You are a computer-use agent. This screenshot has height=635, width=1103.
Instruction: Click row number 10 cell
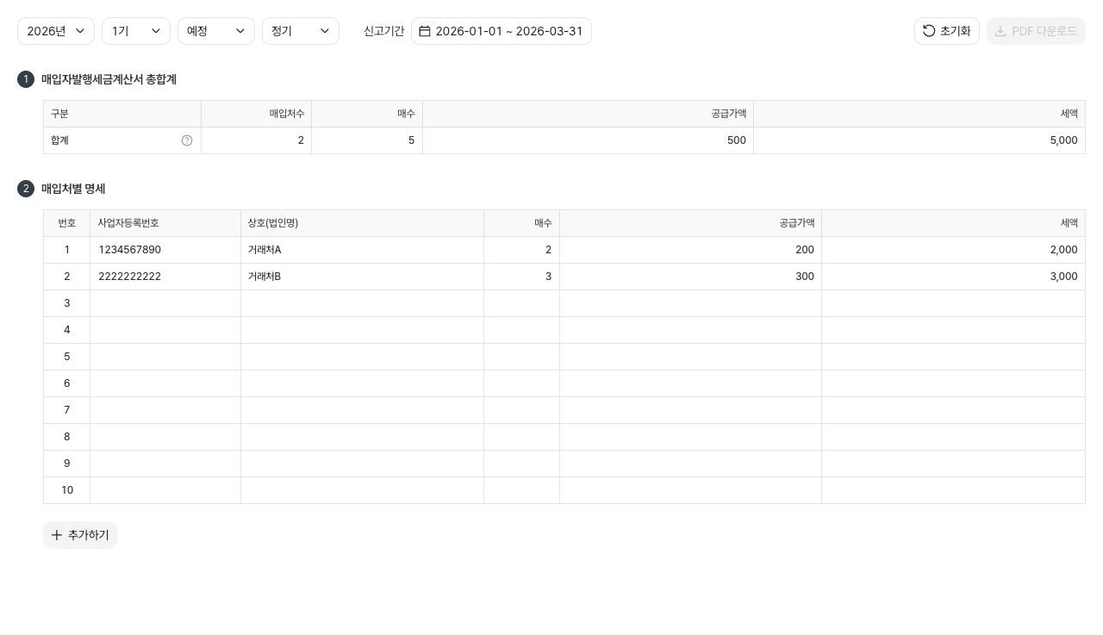(66, 490)
